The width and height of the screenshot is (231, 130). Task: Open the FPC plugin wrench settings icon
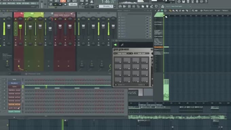[122, 44]
